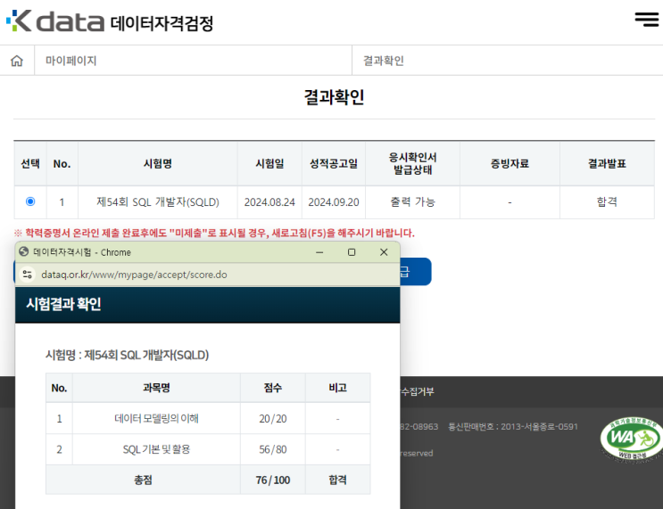
Task: Click the 결과확인 page heading
Action: pos(334,97)
